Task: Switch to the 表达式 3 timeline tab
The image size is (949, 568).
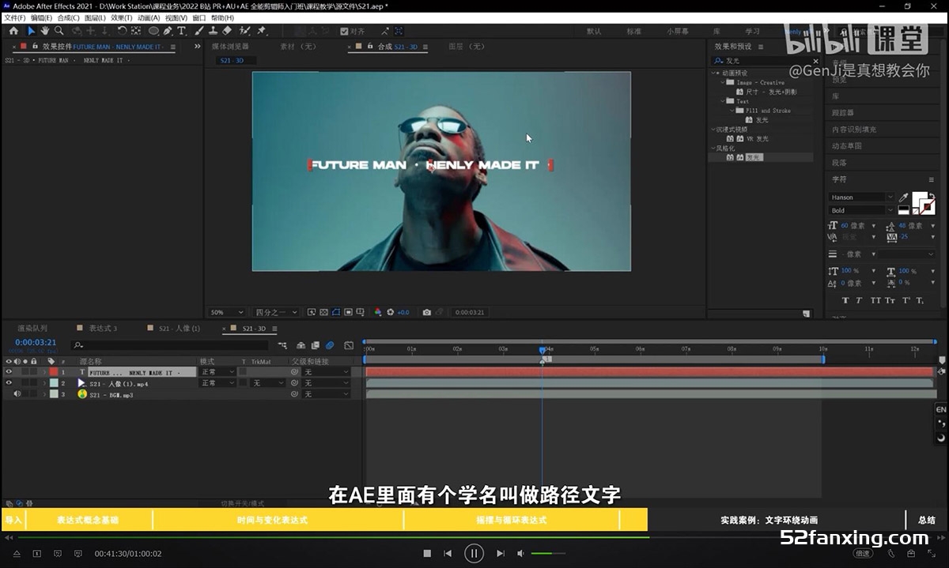Action: click(103, 328)
